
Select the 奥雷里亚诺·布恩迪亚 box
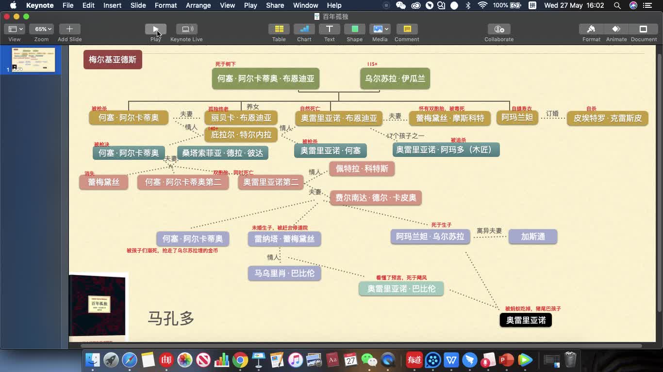coord(339,118)
